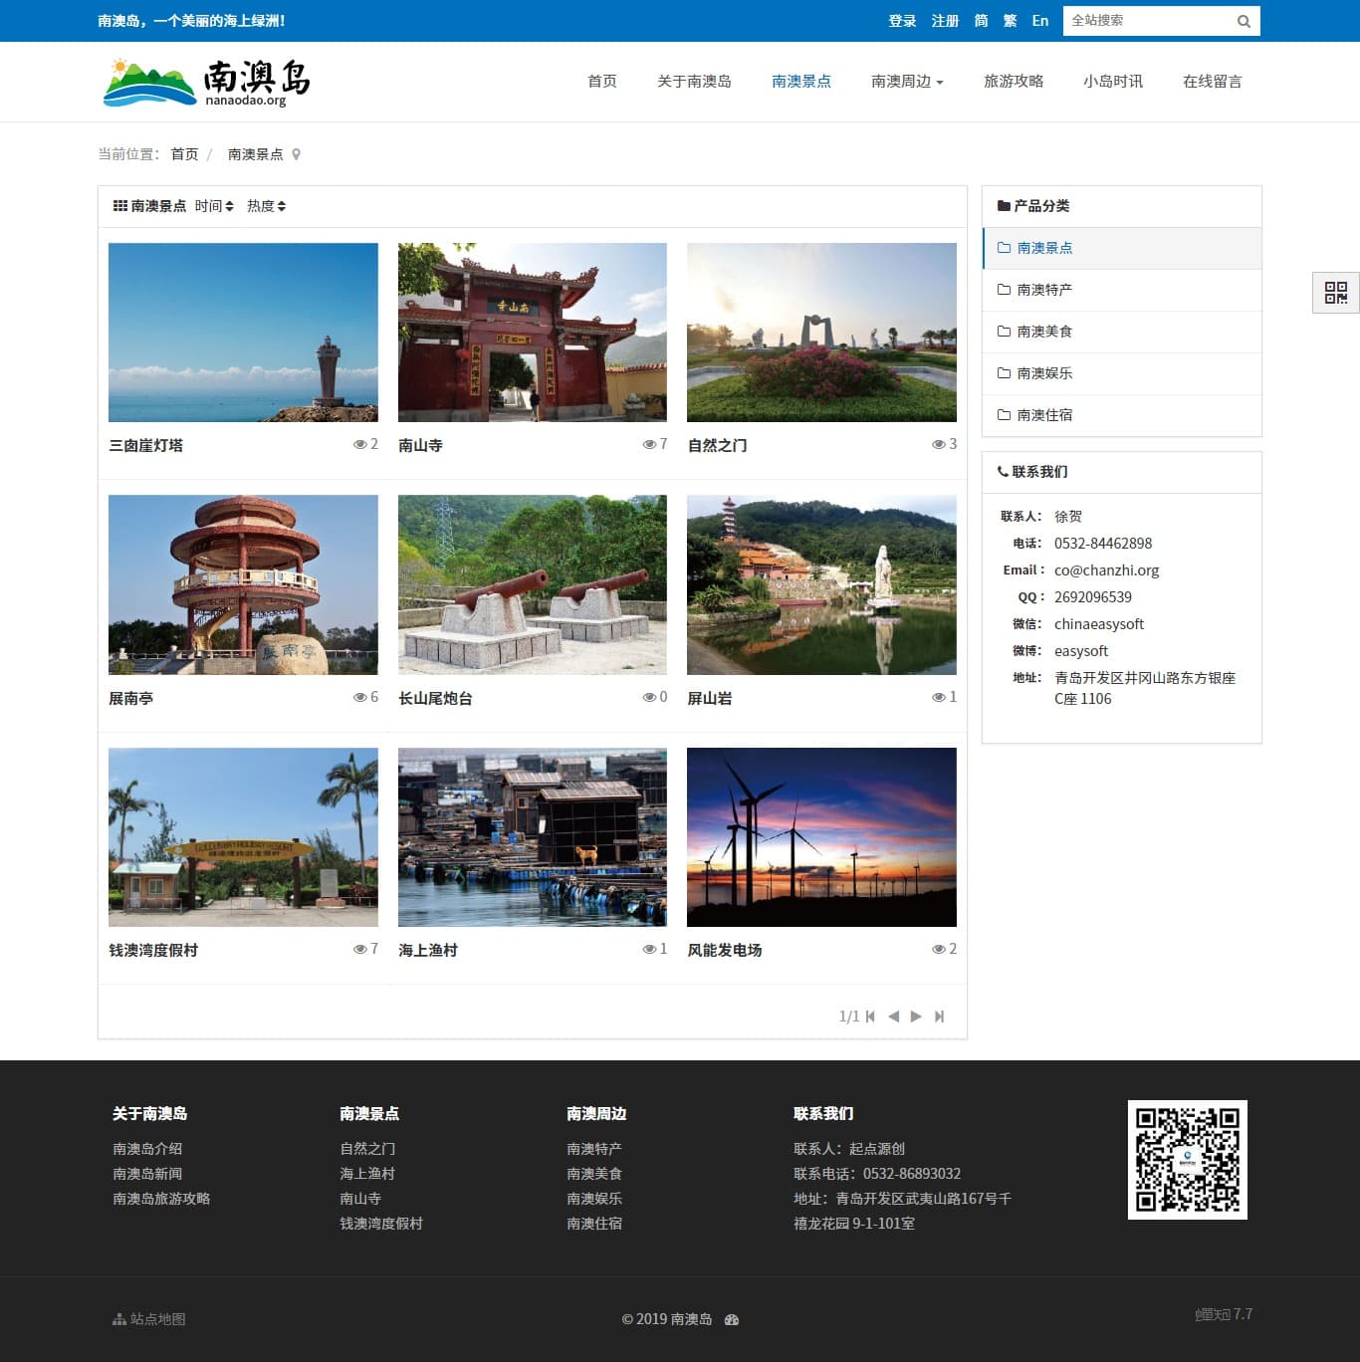The image size is (1360, 1362).
Task: Open the 南山寺 temple photo
Action: 533,333
